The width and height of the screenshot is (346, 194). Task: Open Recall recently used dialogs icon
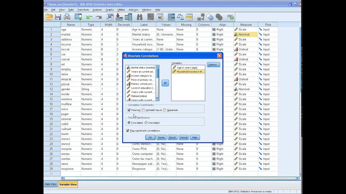point(78,17)
